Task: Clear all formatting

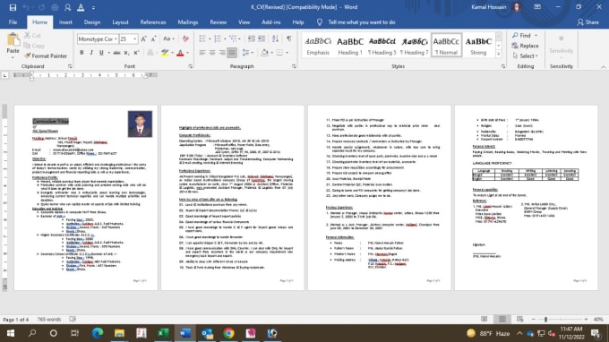Action: pyautogui.click(x=185, y=38)
